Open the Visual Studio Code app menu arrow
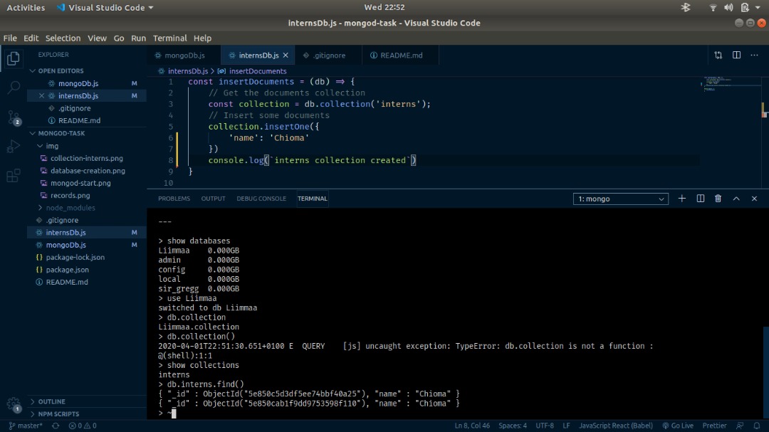The image size is (769, 432). 150,8
